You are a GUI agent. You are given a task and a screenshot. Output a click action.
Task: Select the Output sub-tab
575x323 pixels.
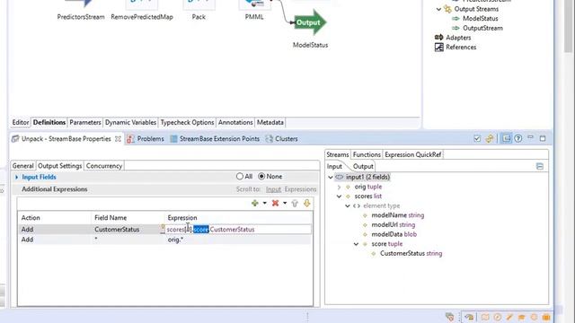point(363,166)
